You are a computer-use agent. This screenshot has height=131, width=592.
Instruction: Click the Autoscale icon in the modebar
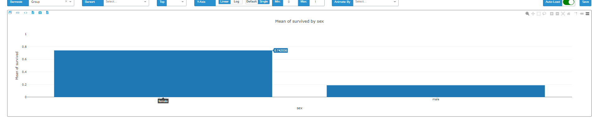(x=563, y=14)
